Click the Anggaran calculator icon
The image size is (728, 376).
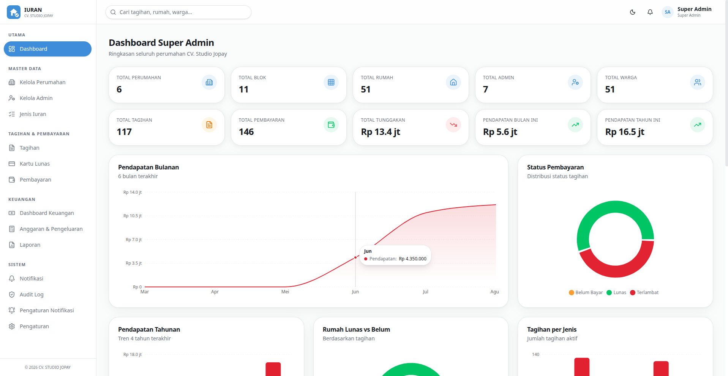tap(12, 229)
